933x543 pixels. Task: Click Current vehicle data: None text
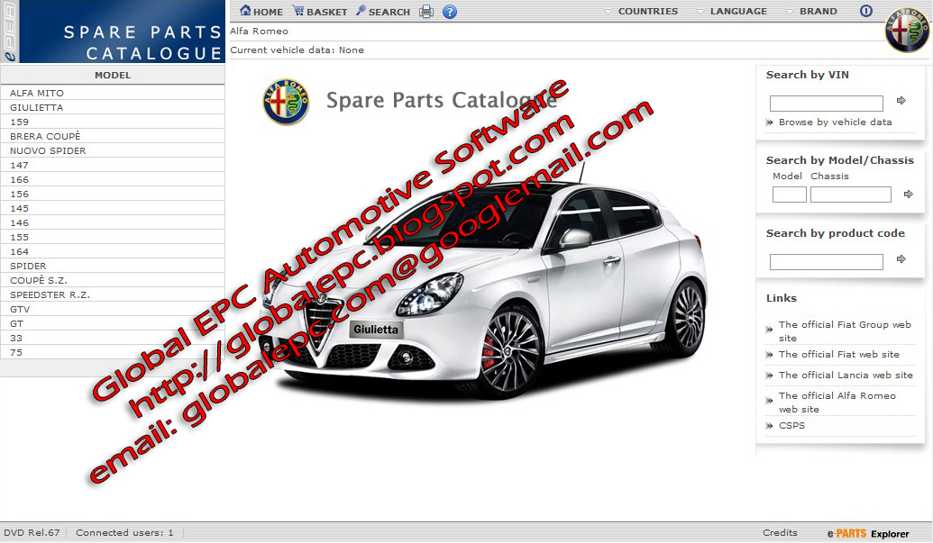point(297,50)
